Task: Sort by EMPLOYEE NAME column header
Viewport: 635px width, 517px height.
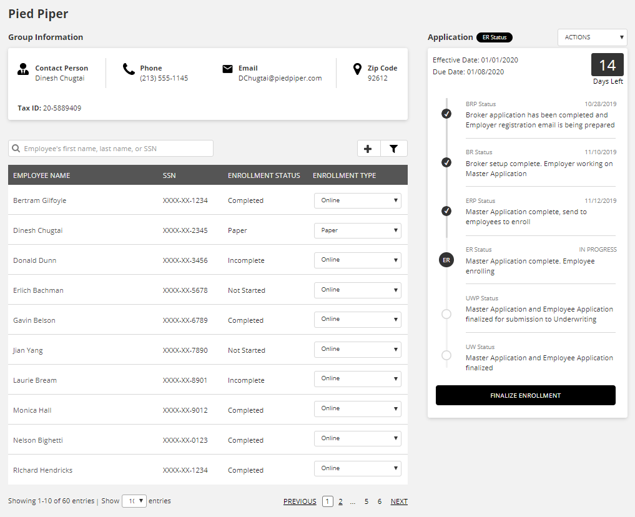Action: (x=41, y=175)
